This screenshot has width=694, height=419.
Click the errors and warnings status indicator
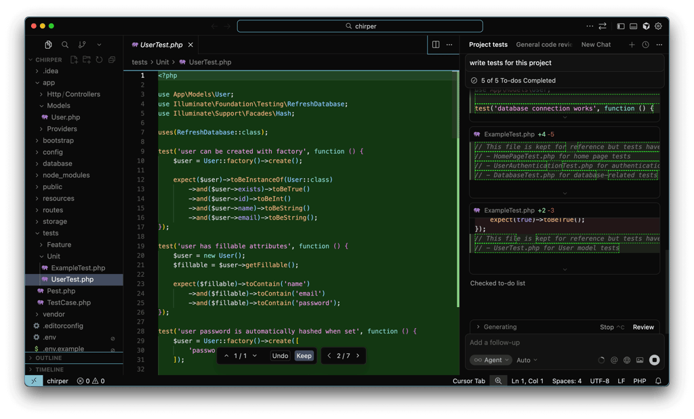(x=91, y=381)
